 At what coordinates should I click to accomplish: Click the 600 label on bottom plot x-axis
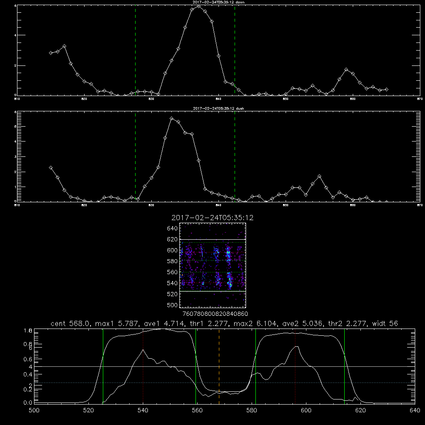(306, 411)
